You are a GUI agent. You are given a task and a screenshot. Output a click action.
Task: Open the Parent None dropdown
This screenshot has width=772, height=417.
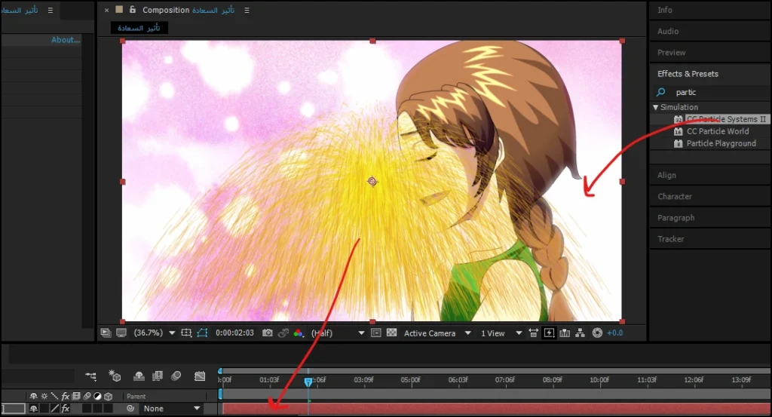point(171,408)
